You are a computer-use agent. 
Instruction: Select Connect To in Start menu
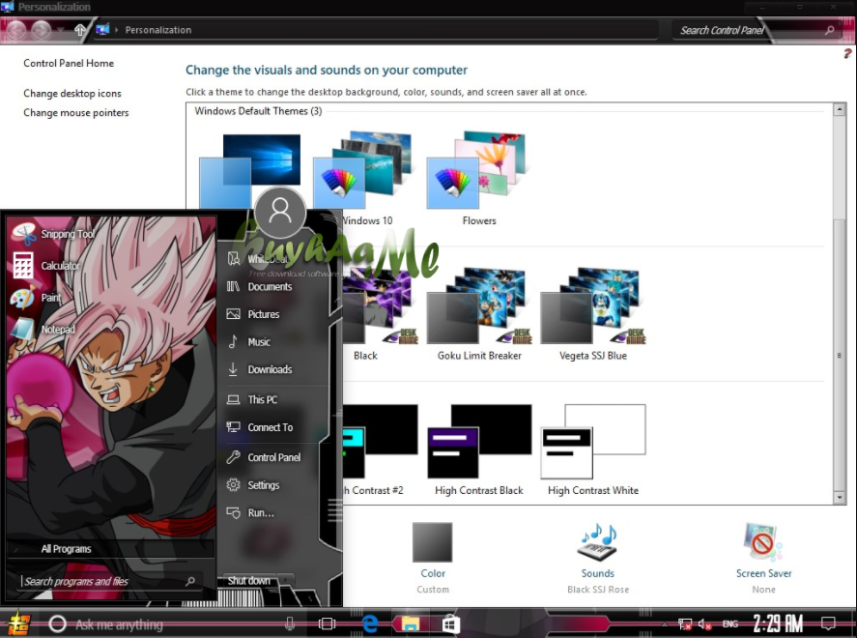[260, 427]
